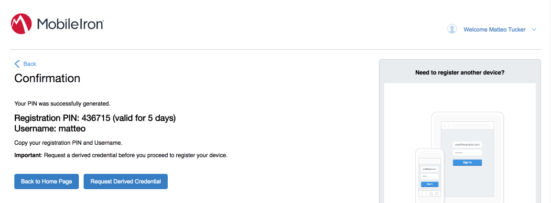Open the Welcome Matteo Tucker account menu
This screenshot has width=551, height=203.
[x=495, y=30]
